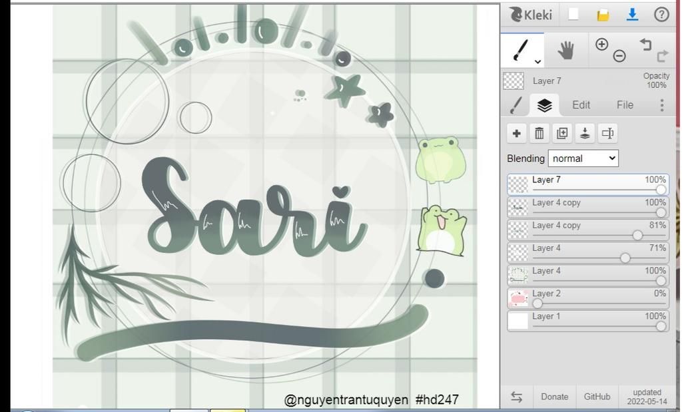Open an image with the yellow folder icon
This screenshot has height=412, width=682.
coord(603,16)
